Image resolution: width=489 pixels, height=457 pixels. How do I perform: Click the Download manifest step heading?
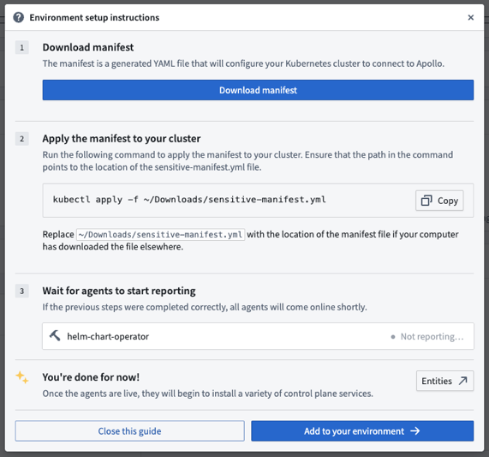[x=88, y=47]
